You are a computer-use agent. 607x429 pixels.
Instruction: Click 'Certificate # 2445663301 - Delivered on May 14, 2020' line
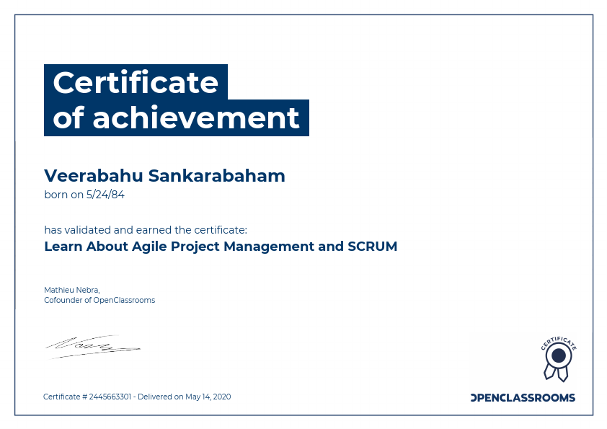137,397
